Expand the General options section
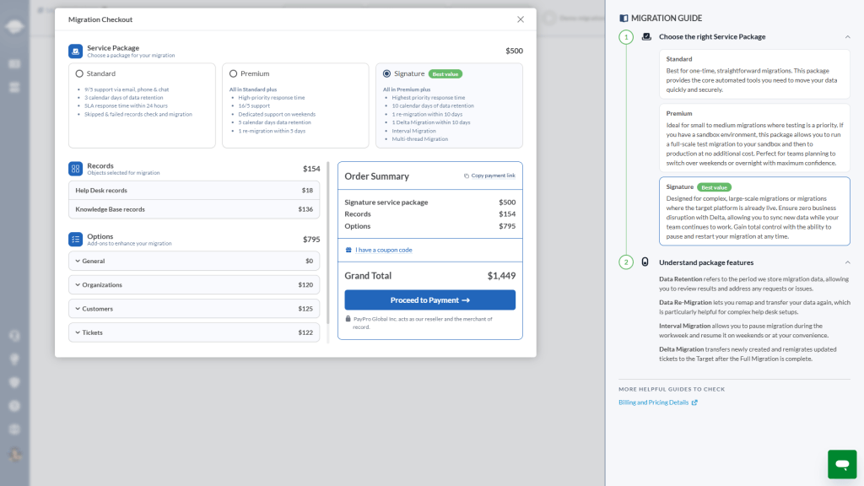Screen dimensions: 864x486 194,261
